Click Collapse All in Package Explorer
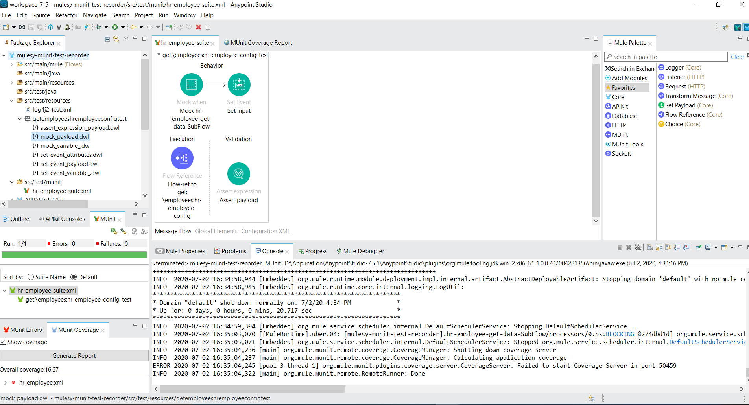 [107, 39]
